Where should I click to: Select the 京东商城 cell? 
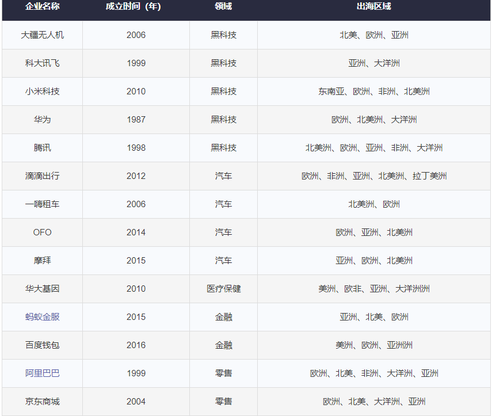click(43, 402)
